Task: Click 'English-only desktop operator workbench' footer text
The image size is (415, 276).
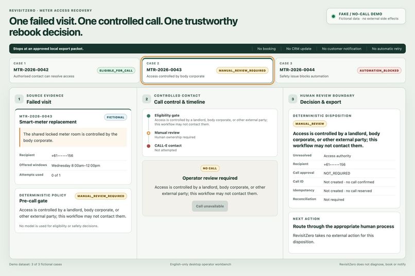Action: [x=201, y=264]
